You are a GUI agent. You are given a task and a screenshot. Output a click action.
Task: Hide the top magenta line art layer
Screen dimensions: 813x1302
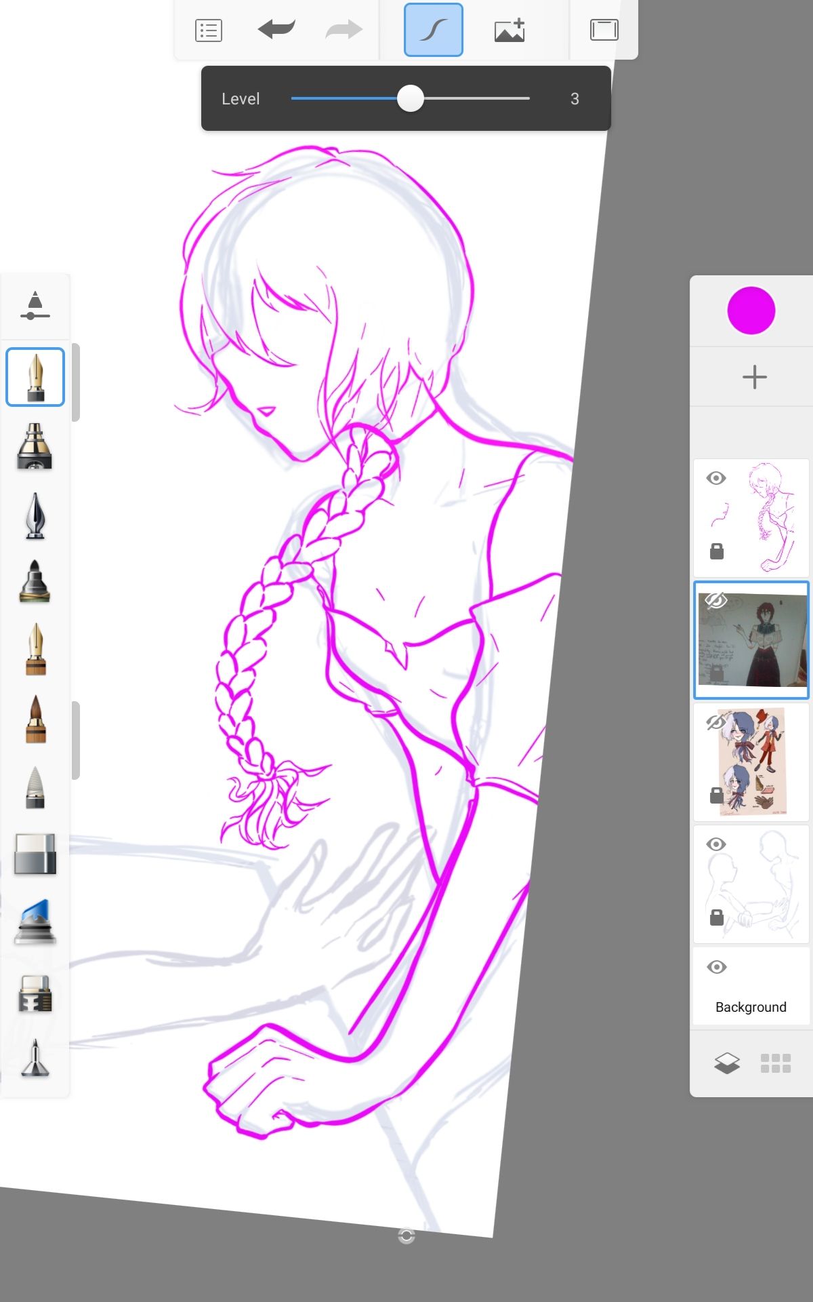point(716,478)
